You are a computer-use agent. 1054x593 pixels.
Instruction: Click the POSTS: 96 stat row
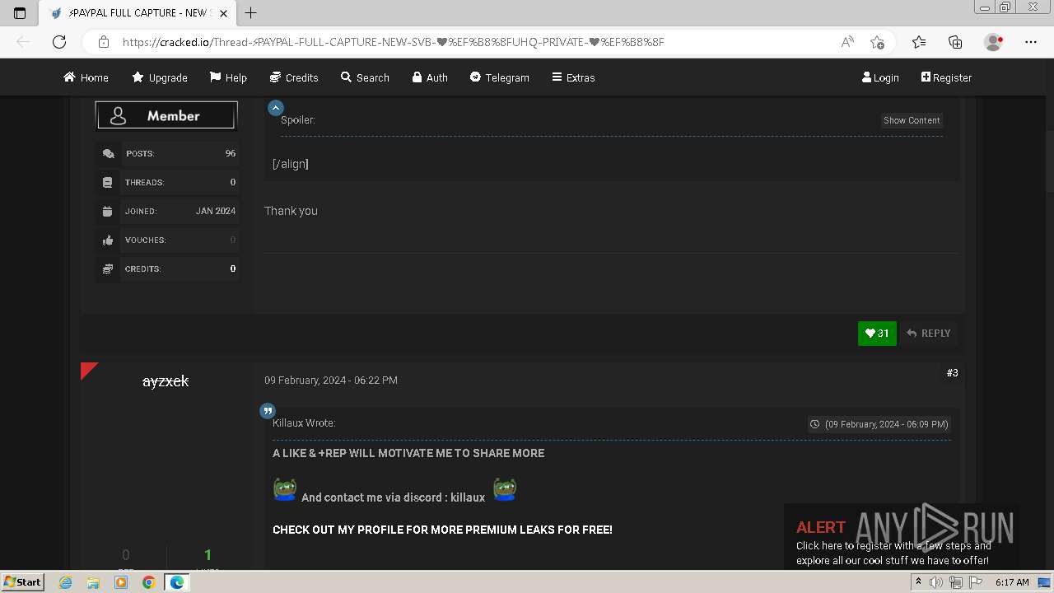tap(166, 154)
